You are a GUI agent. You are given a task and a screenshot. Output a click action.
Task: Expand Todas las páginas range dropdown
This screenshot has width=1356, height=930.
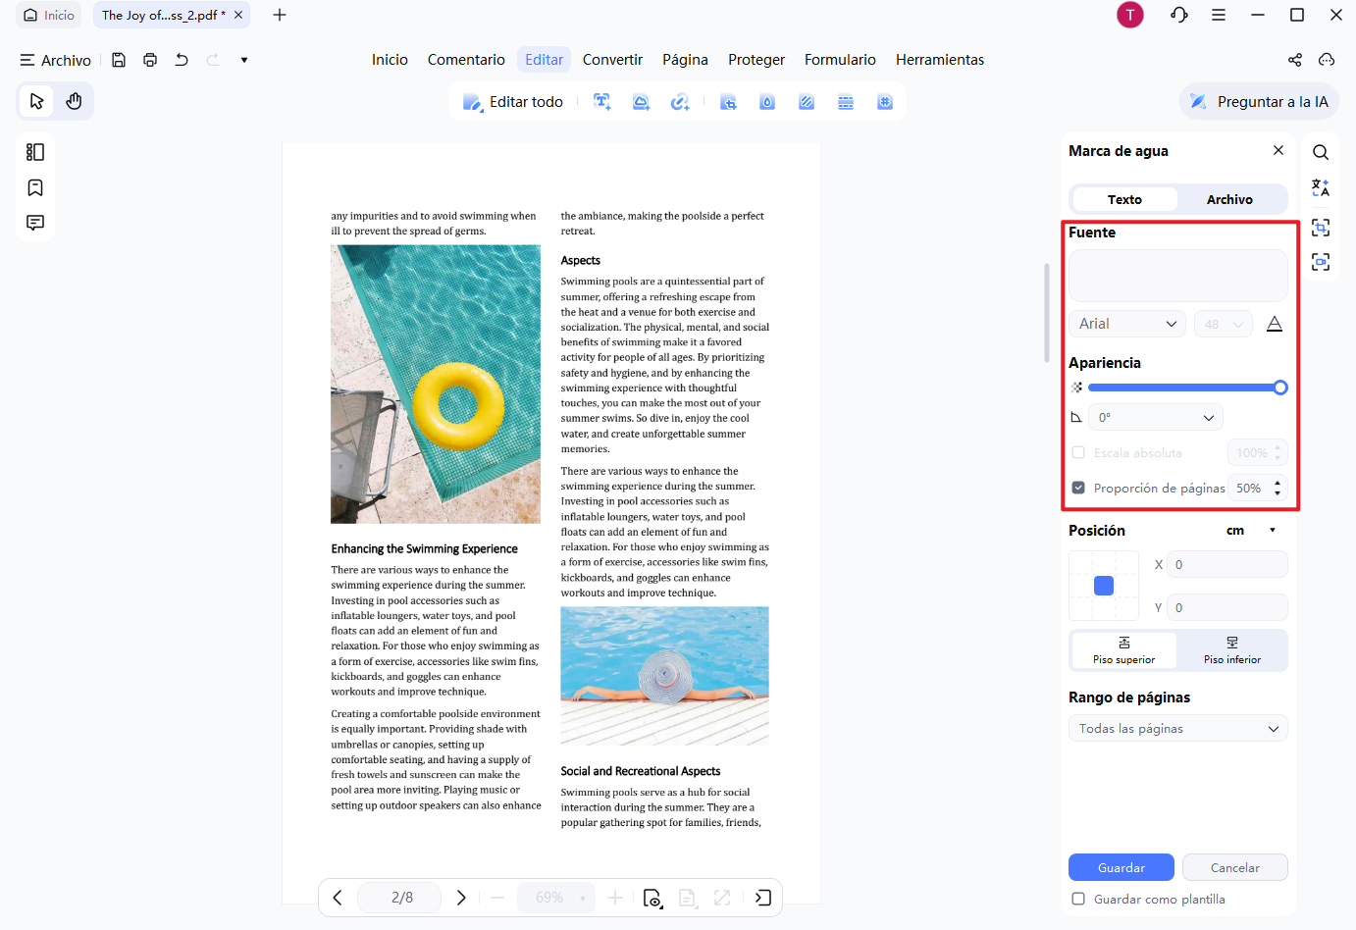click(x=1178, y=729)
